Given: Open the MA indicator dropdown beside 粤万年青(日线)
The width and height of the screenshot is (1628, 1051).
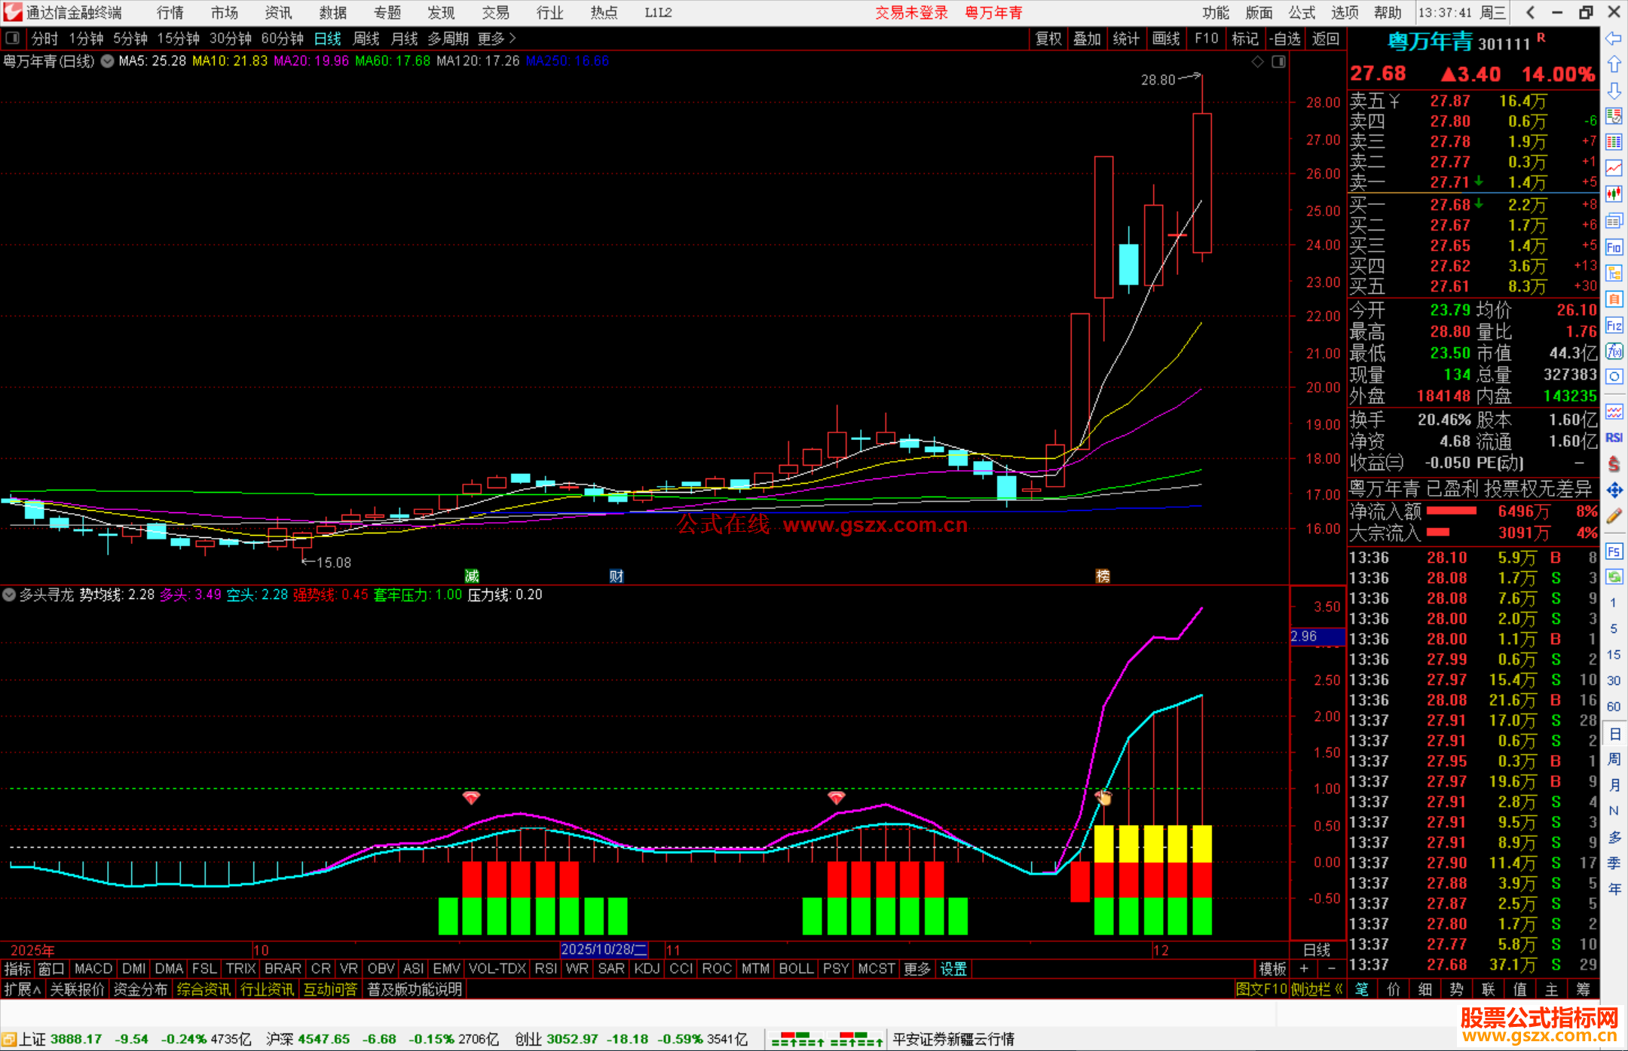Looking at the screenshot, I should click(107, 61).
